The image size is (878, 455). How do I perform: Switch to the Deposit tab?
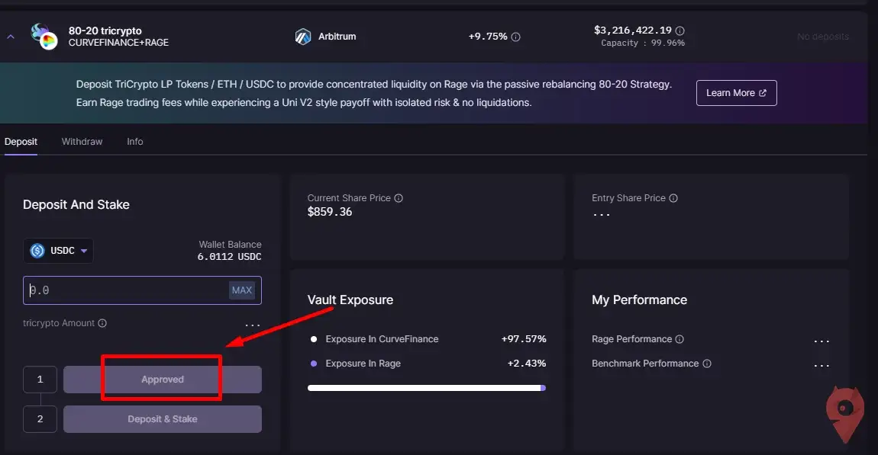[x=21, y=142]
